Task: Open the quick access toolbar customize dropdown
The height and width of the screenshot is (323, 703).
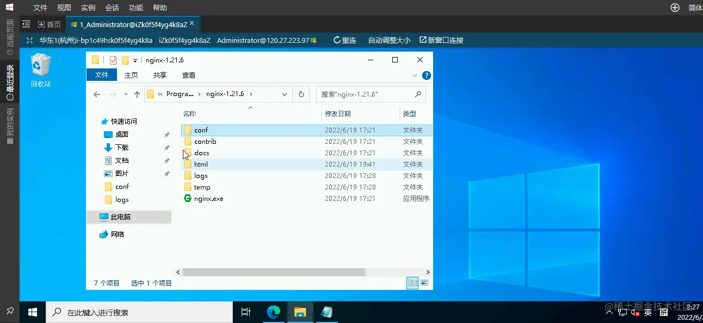Action: (135, 60)
